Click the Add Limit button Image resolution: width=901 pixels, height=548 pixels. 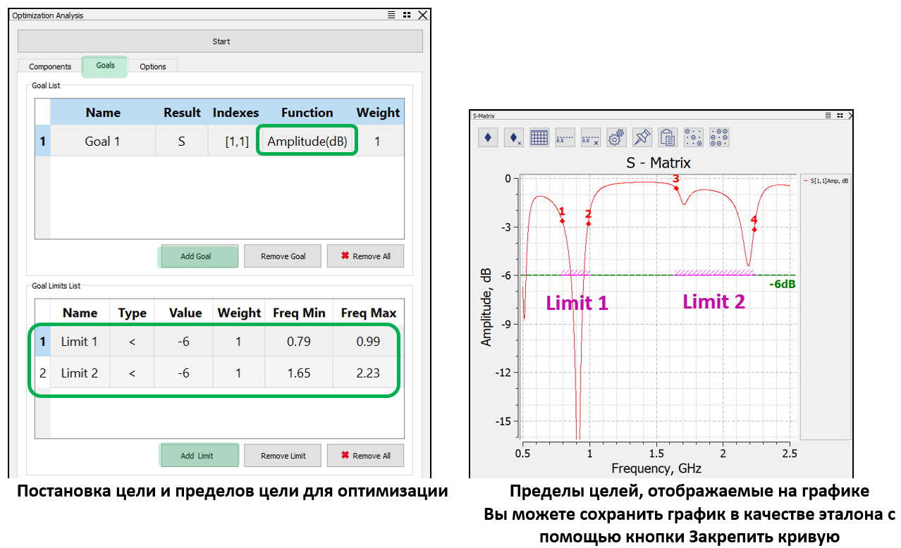point(197,456)
